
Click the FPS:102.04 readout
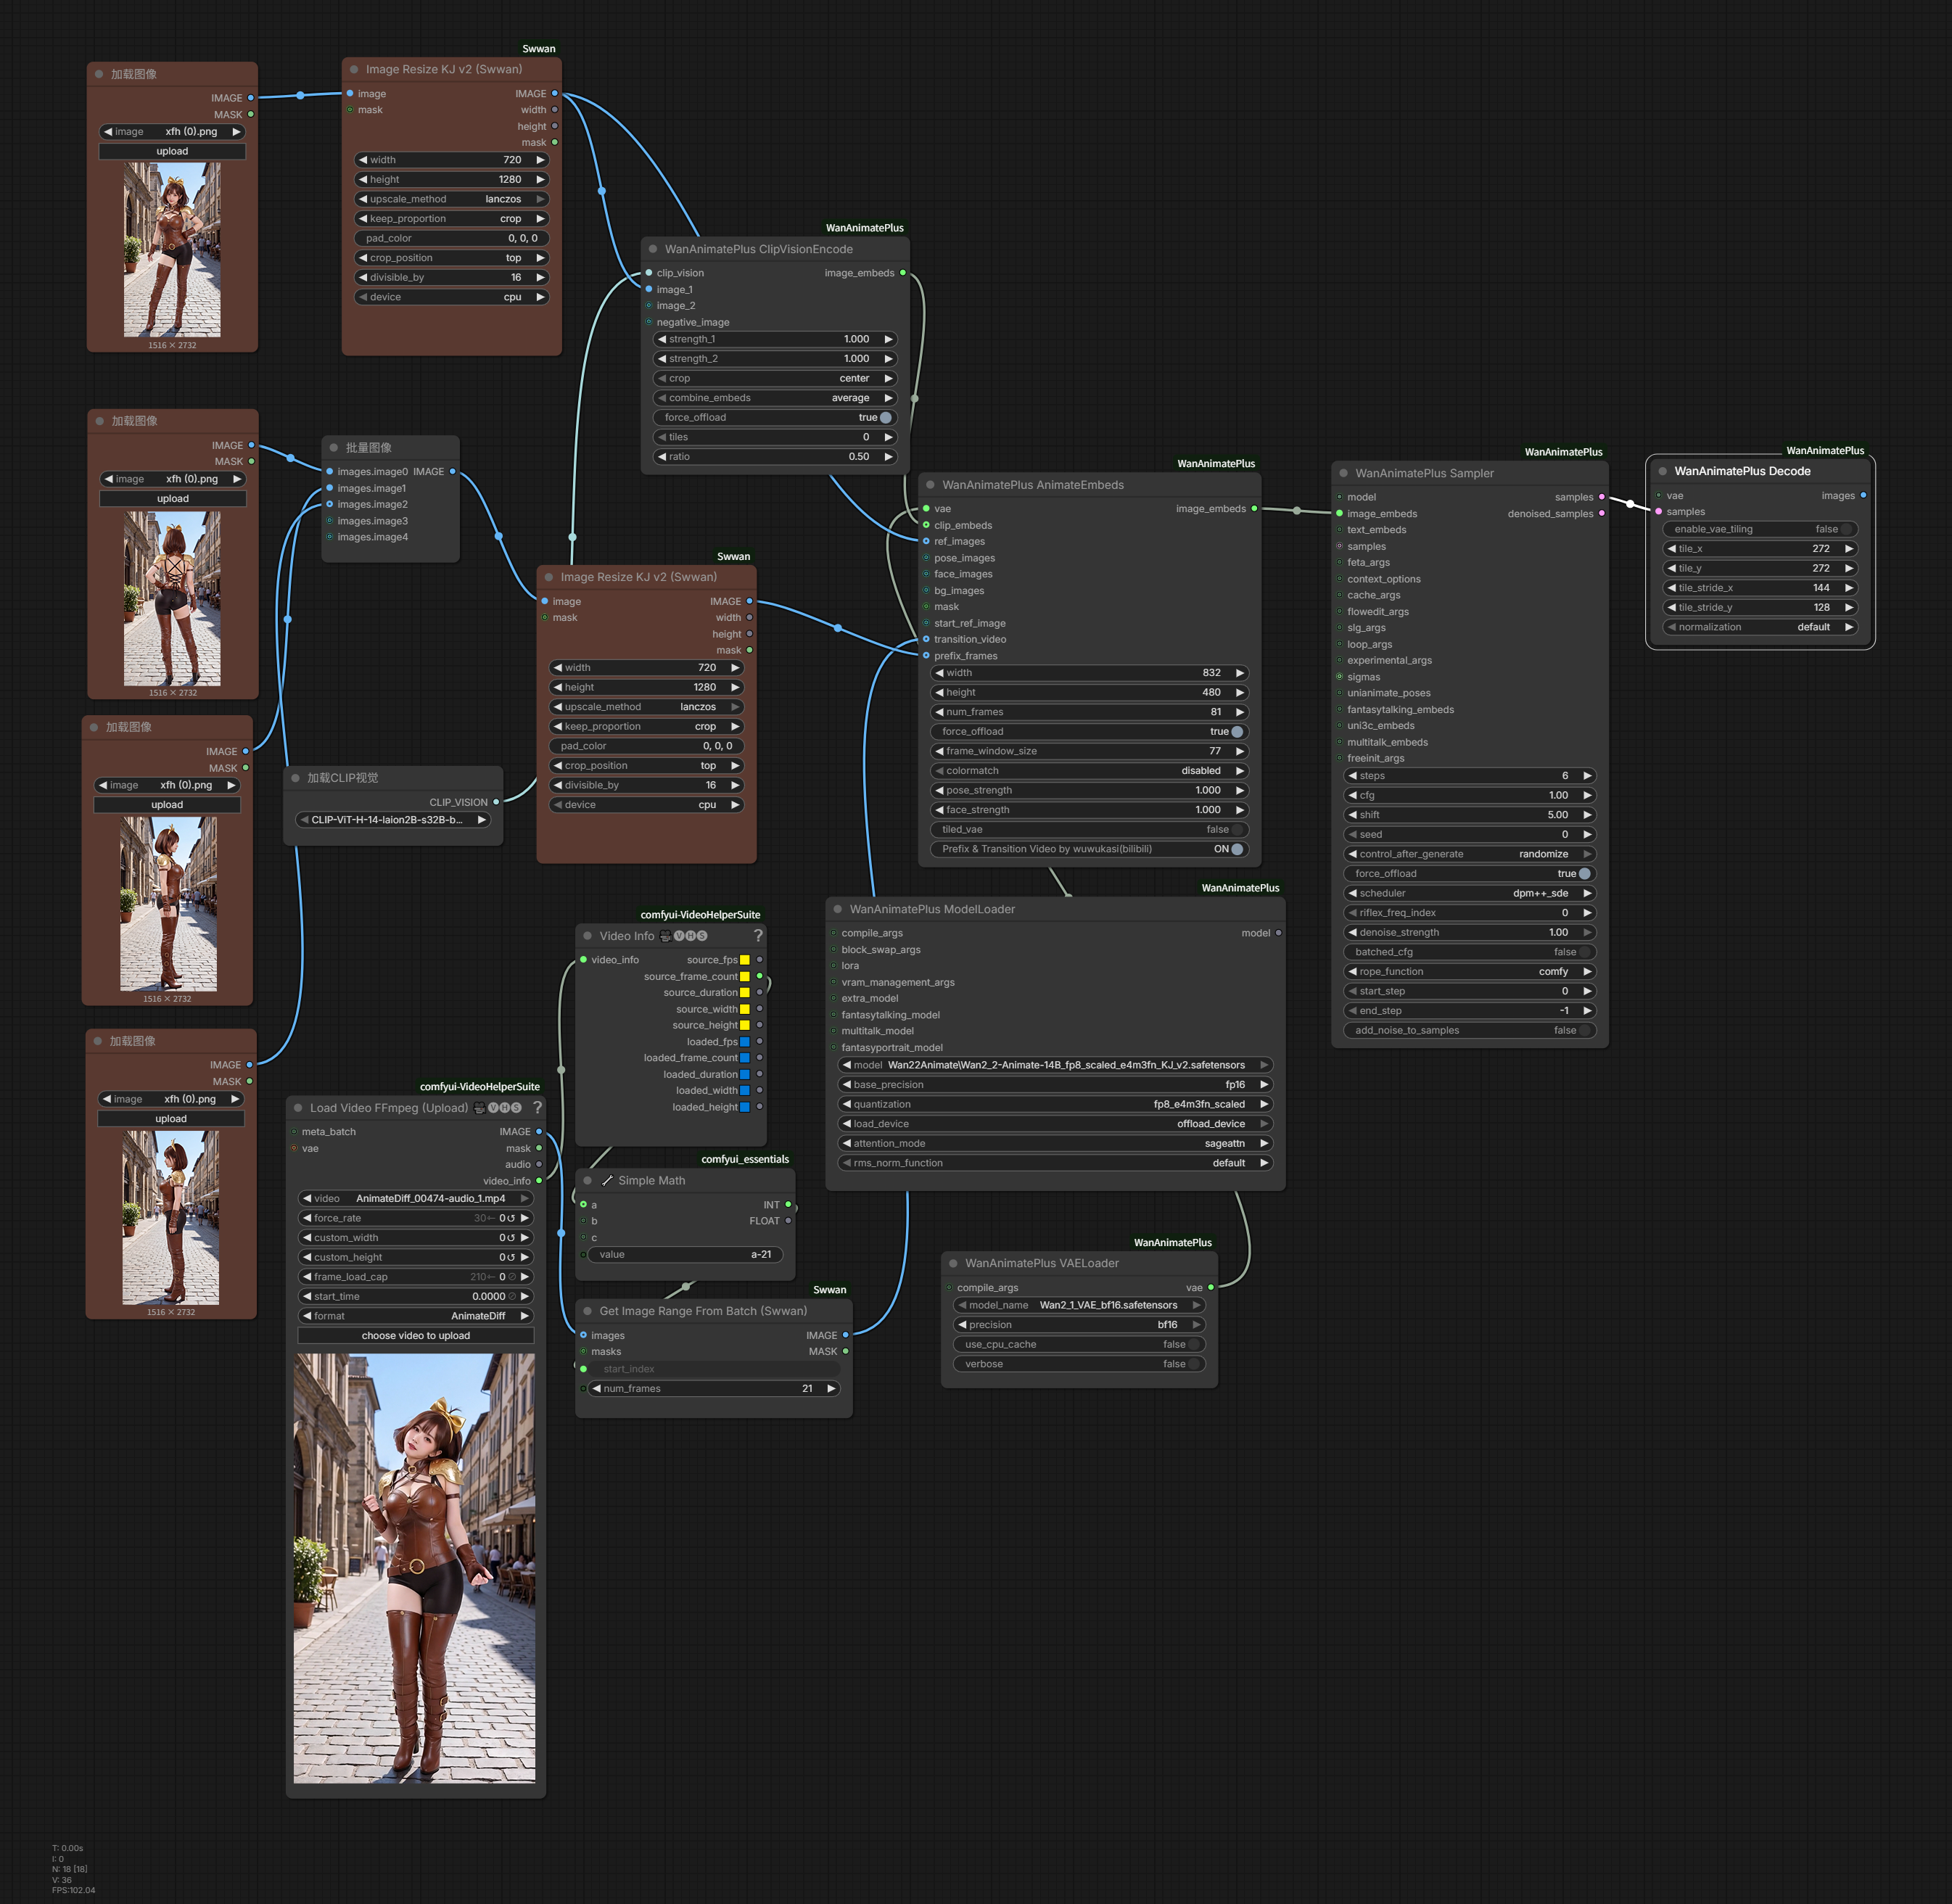73,1890
